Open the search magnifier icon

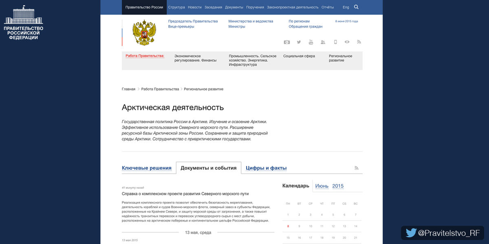click(357, 7)
